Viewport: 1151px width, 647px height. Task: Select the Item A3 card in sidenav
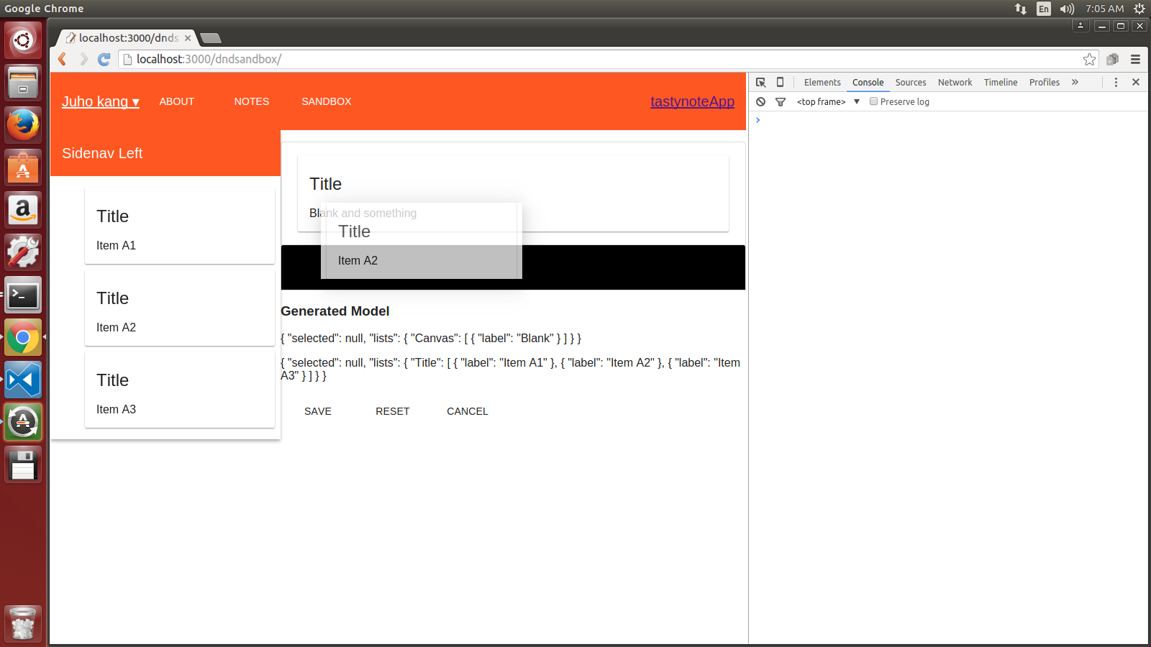click(180, 390)
